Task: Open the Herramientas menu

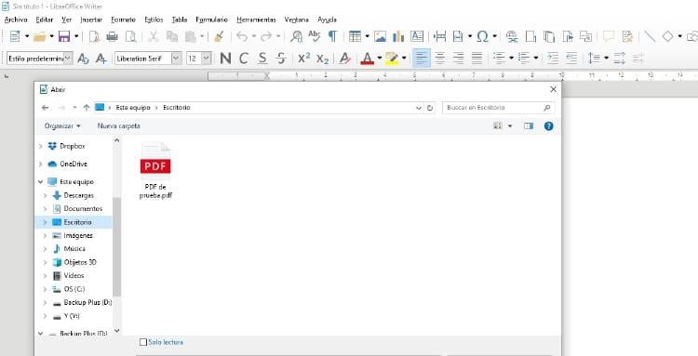Action: pyautogui.click(x=257, y=20)
